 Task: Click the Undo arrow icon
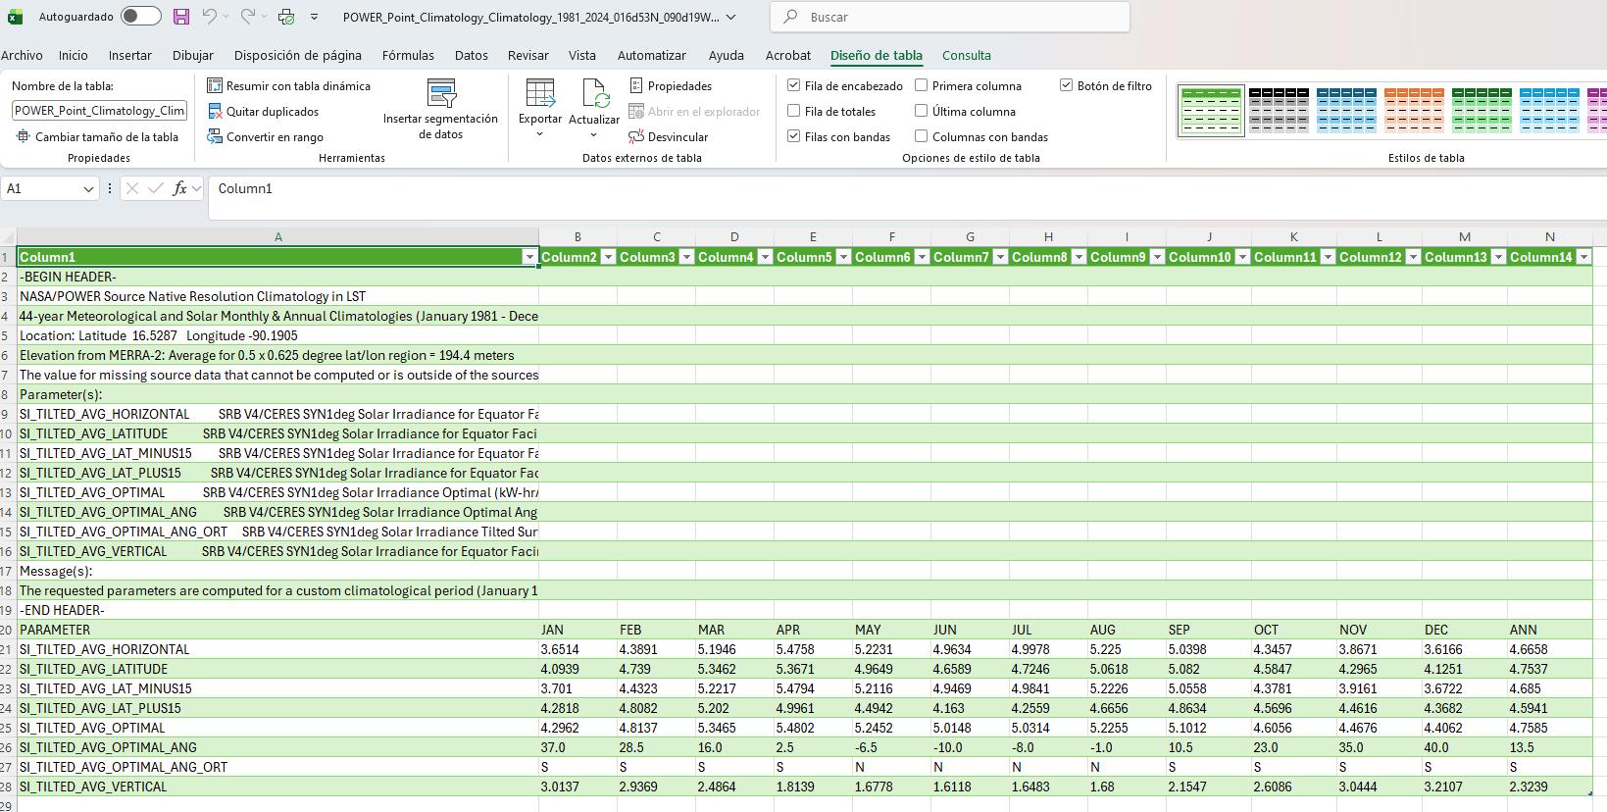[209, 17]
